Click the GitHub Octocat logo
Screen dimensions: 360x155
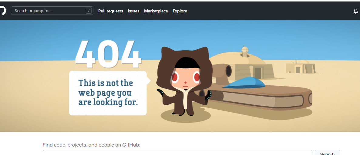(x=2, y=11)
